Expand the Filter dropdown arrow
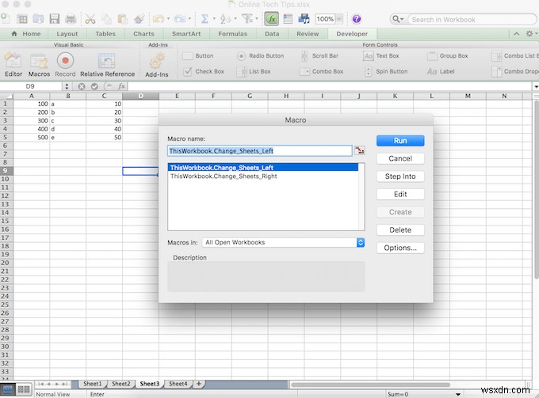The width and height of the screenshot is (539, 398). (257, 19)
